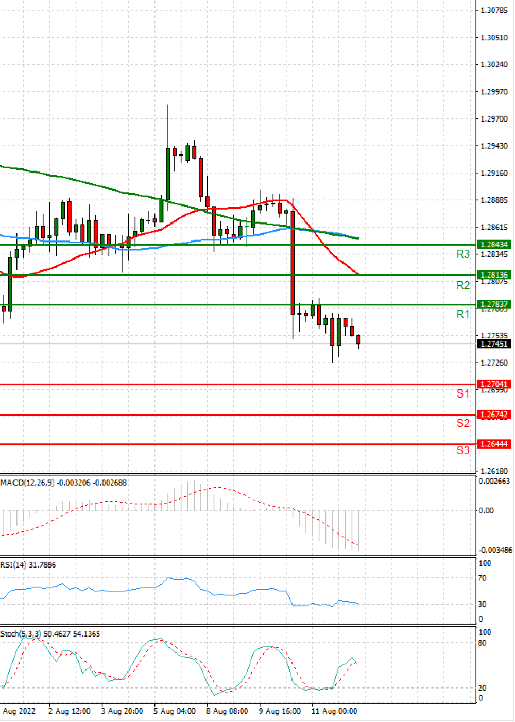Viewport: 515px width, 722px height.
Task: Click the Stochastic scale level 80
Action: (x=482, y=643)
